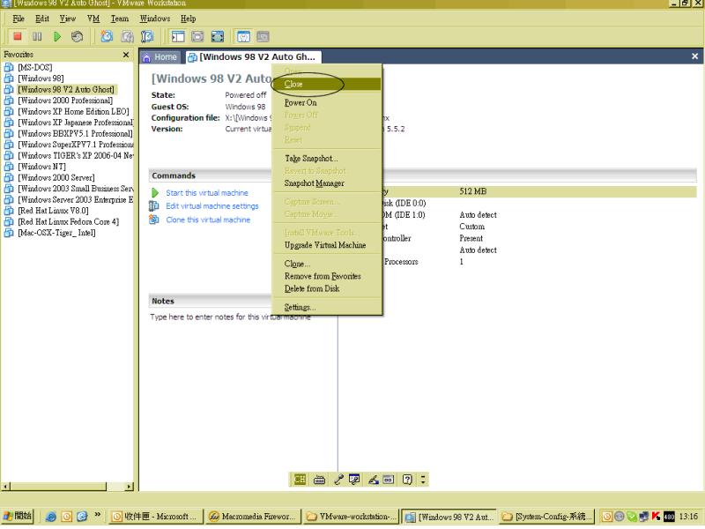
Task: Open the Macromedia Fireworks taskbar button
Action: pyautogui.click(x=251, y=517)
